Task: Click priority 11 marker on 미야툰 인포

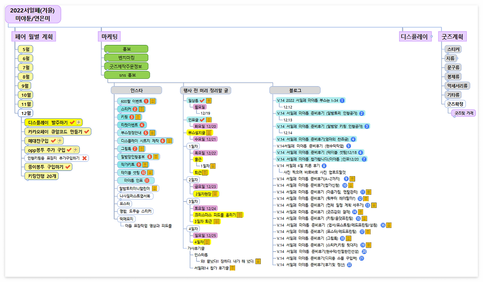Action: point(147,180)
